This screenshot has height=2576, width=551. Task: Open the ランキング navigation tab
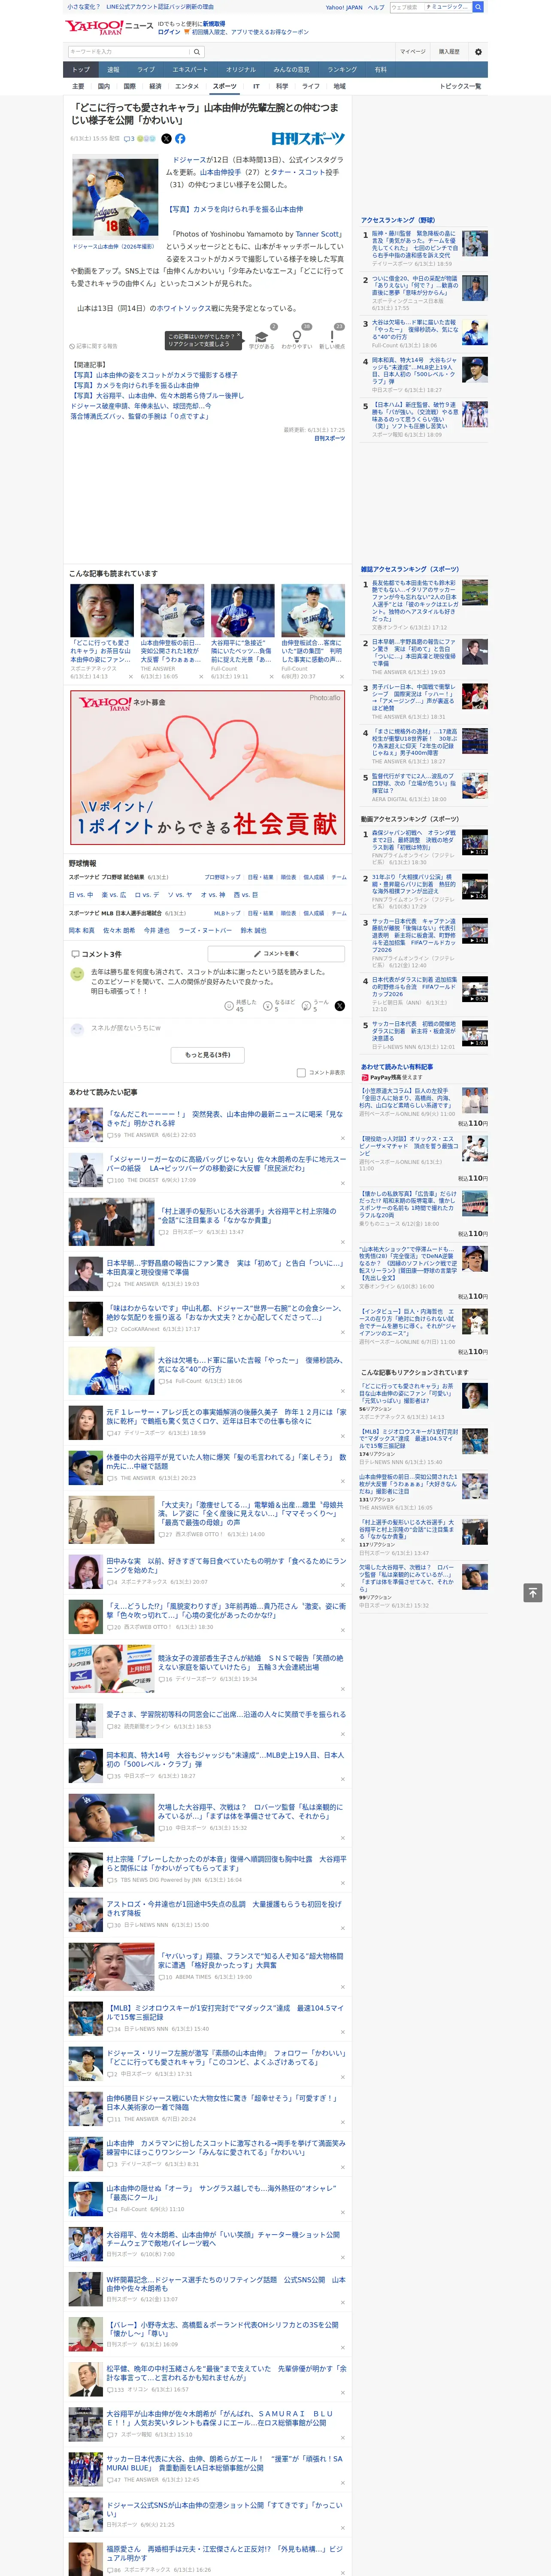[343, 70]
